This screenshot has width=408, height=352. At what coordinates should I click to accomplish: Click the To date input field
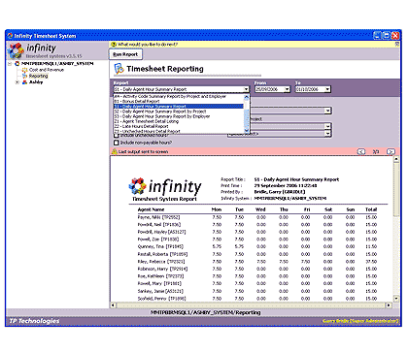tap(310, 89)
